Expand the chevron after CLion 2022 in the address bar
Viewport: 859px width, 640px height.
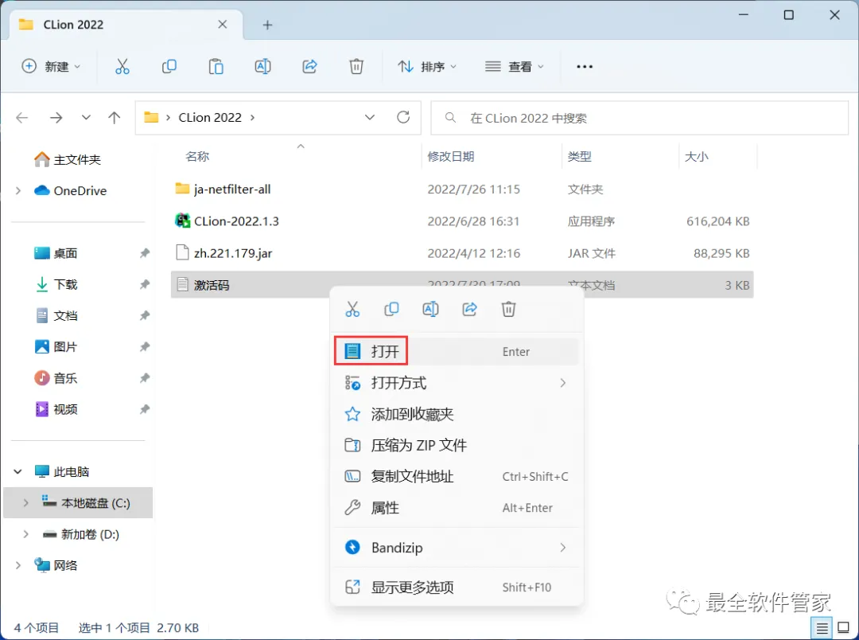pos(253,117)
